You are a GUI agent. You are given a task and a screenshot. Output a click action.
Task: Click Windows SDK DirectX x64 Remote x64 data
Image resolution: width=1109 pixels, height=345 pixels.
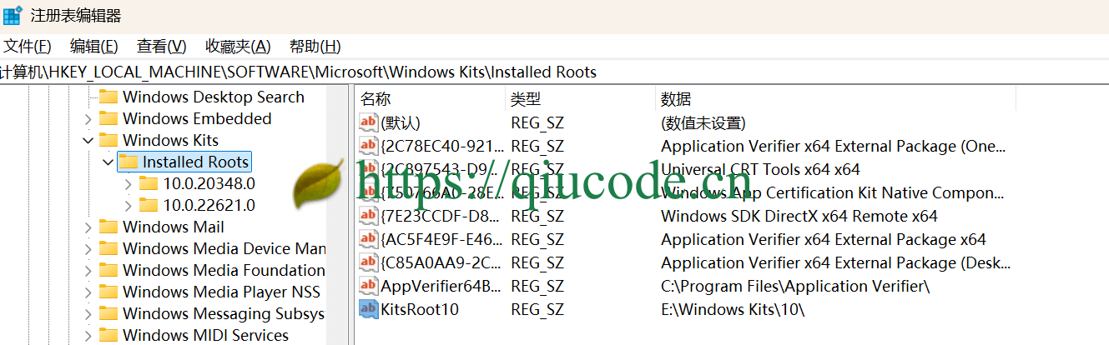point(799,216)
